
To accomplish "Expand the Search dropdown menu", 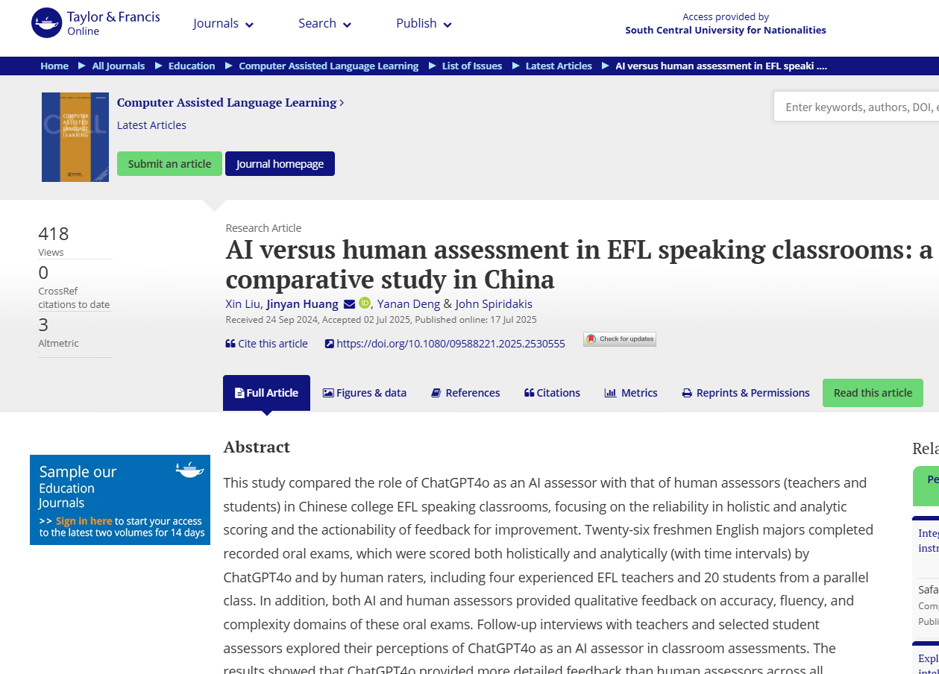I will 324,24.
